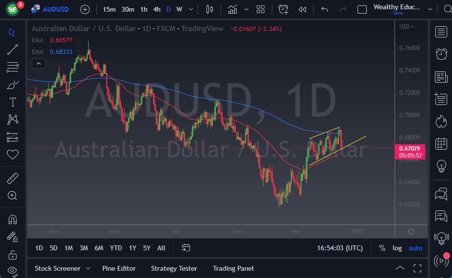This screenshot has height=278, width=452.
Task: Open the news panel
Action: point(441,77)
